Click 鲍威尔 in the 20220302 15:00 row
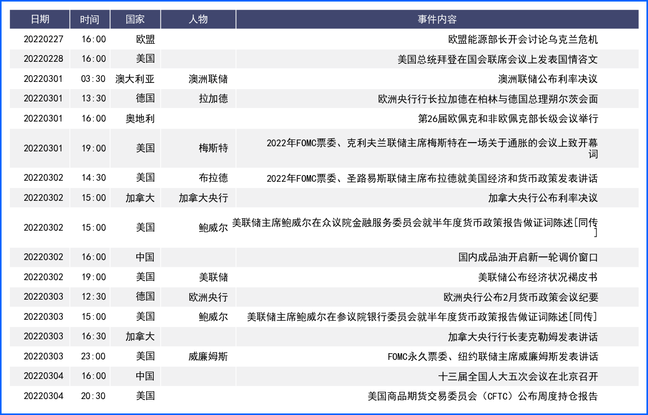648x415 pixels. [214, 228]
